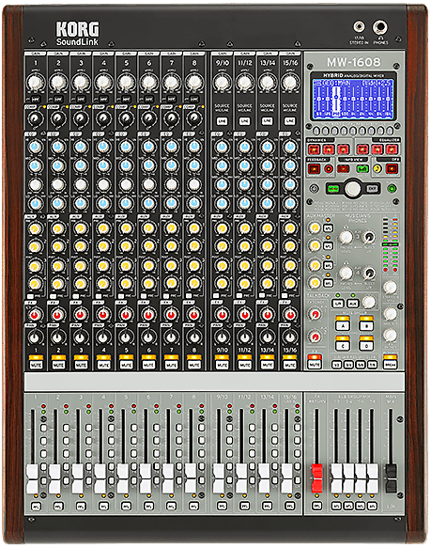Screen dimensions: 431x548
Task: Click the channel 3 red FX send knob
Action: (81, 315)
